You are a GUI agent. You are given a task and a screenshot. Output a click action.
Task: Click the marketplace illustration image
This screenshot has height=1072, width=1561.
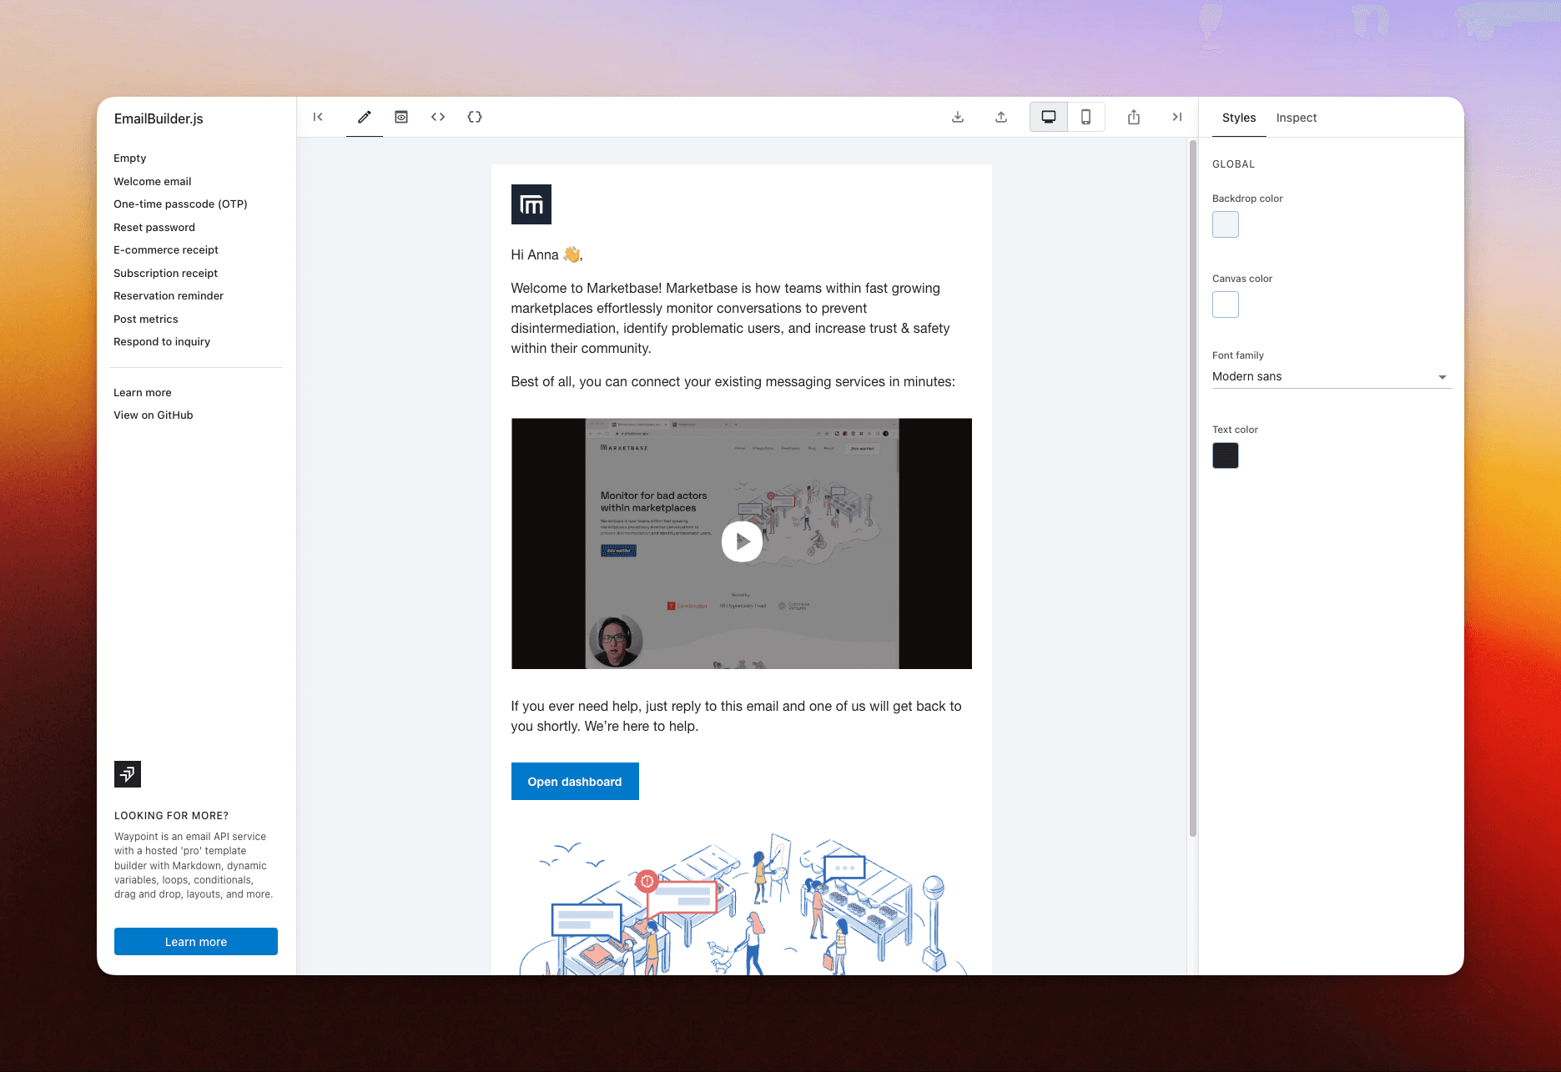click(742, 905)
